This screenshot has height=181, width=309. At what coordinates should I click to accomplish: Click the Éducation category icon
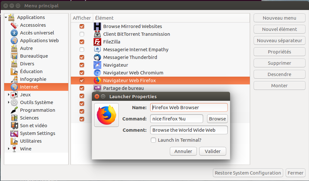tap(14, 71)
